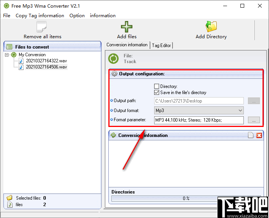Click the audio icon of 20210327164322.wav
This screenshot has width=269, height=218.
[x=21, y=61]
